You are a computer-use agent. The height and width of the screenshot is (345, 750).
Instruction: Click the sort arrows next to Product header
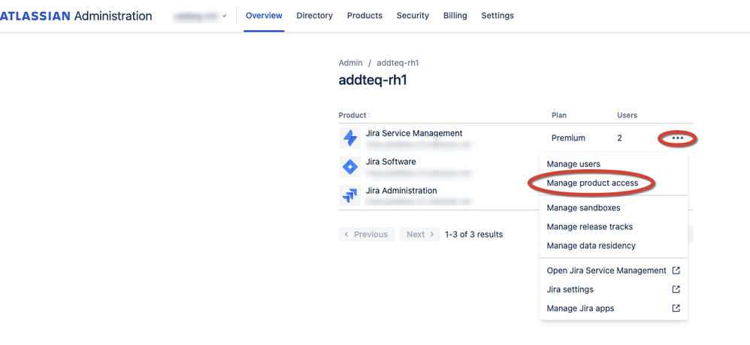click(x=369, y=116)
